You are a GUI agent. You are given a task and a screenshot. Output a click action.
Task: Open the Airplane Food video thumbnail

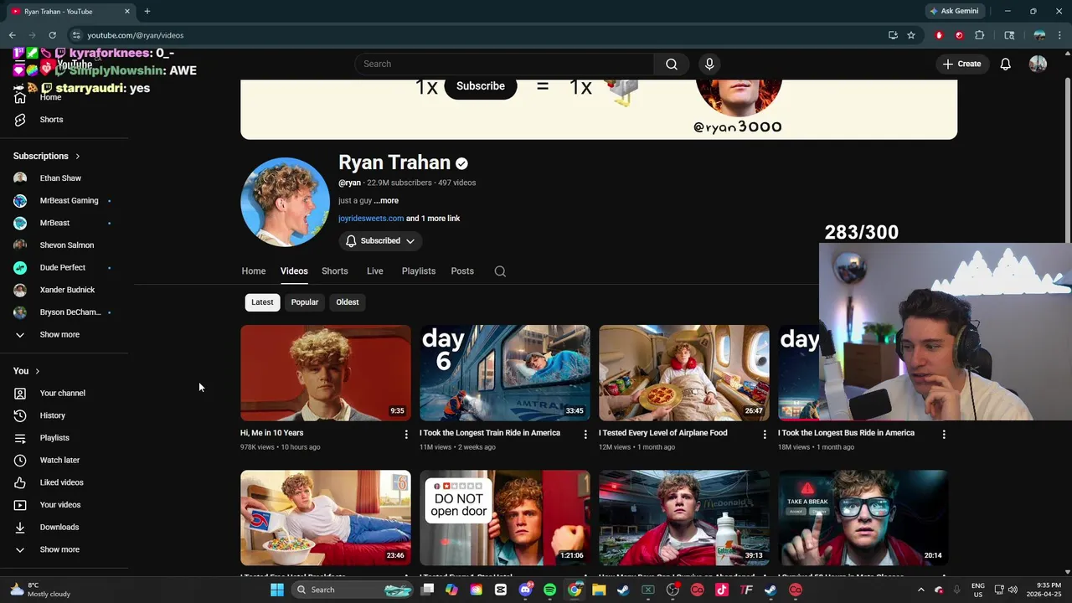click(684, 373)
